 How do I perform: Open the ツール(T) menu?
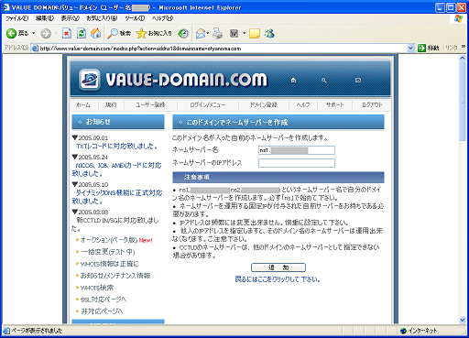pos(135,18)
